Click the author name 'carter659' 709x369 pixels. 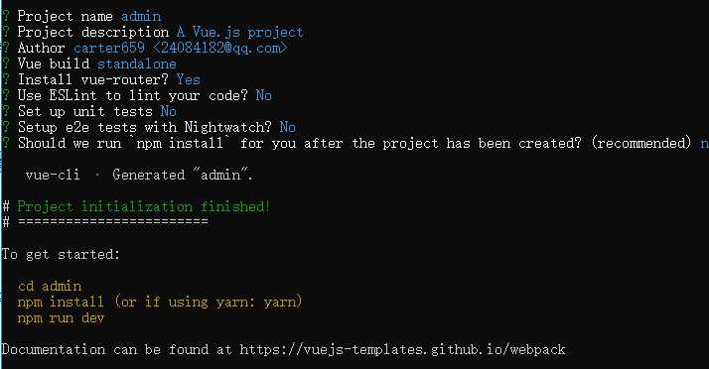tap(109, 48)
